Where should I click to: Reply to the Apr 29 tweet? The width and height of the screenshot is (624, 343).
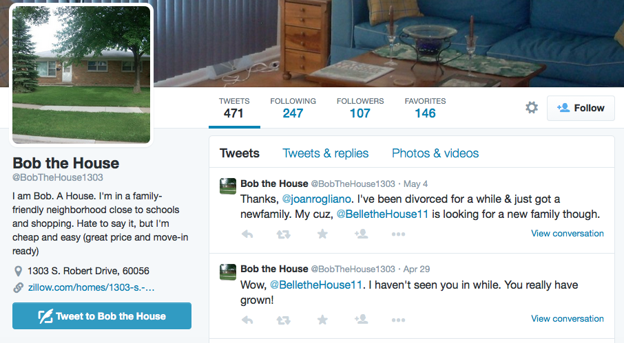tap(247, 320)
